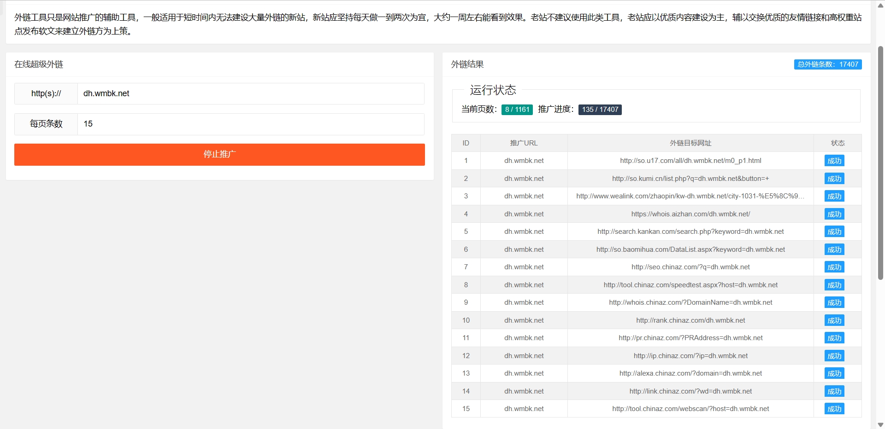Open the so.baomihua.com DataList link
The height and width of the screenshot is (429, 885).
(x=690, y=249)
